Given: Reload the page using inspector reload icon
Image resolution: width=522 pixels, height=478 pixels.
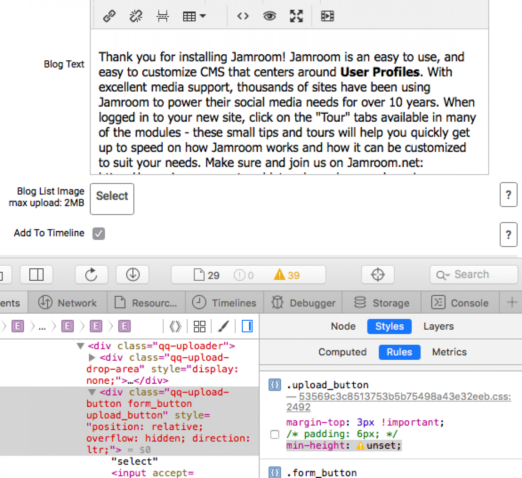Looking at the screenshot, I should click(x=91, y=275).
